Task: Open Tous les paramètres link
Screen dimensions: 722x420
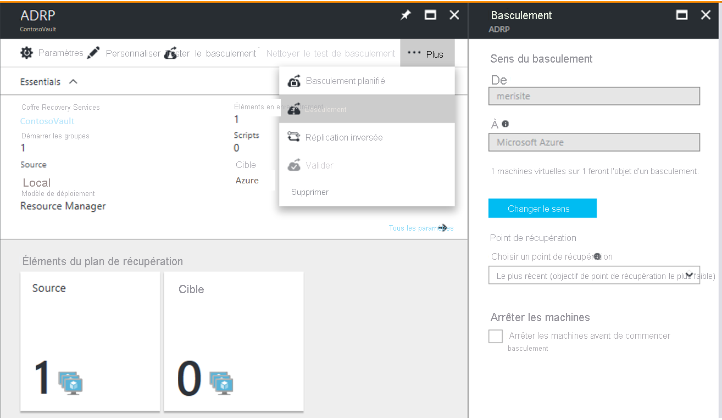Action: click(421, 228)
